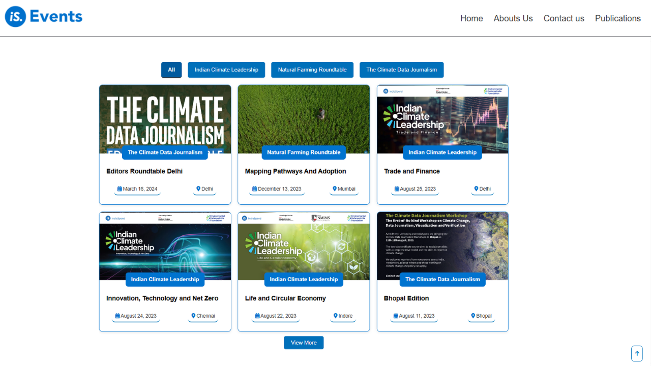Open Mapping Pathways And Adoption event title
The image size is (651, 366).
coord(295,171)
